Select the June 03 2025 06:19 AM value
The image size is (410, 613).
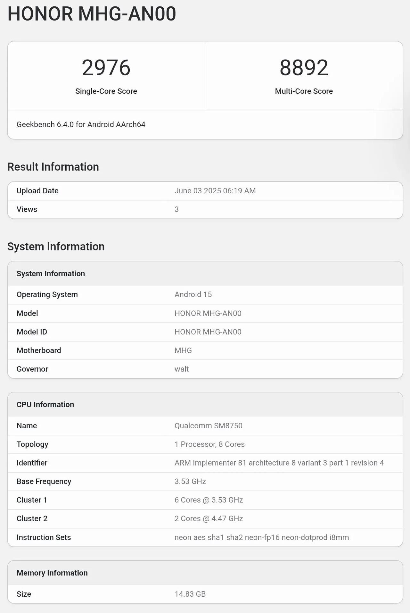click(215, 191)
